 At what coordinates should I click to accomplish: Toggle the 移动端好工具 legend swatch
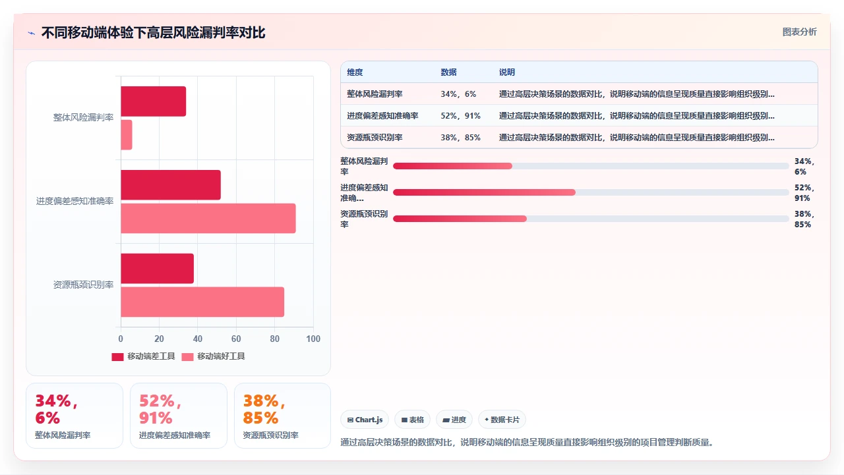pos(187,356)
